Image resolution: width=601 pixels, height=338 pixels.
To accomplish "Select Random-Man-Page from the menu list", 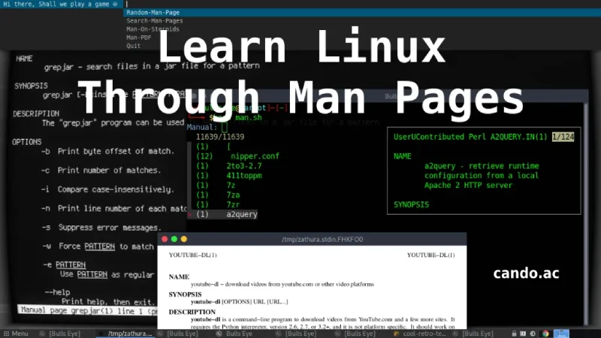I will (x=154, y=13).
